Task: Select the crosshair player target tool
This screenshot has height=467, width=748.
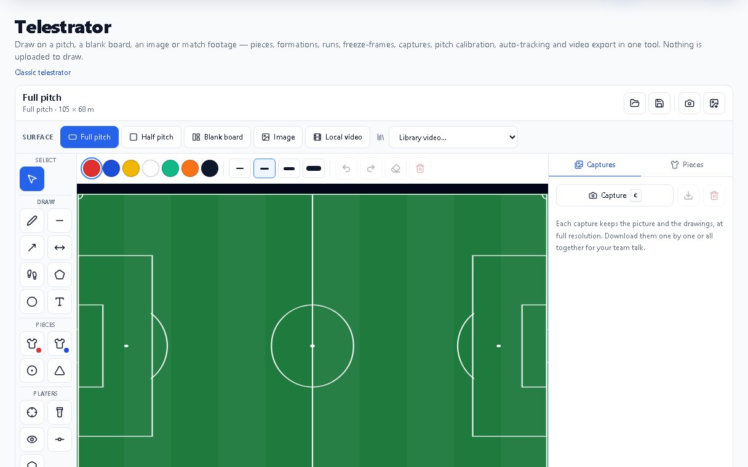Action: click(x=32, y=412)
